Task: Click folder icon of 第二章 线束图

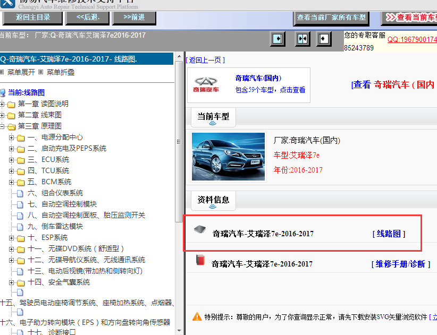Action: click(x=11, y=115)
